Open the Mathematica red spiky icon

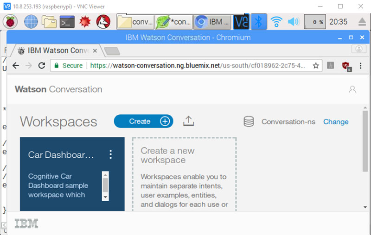click(x=85, y=22)
